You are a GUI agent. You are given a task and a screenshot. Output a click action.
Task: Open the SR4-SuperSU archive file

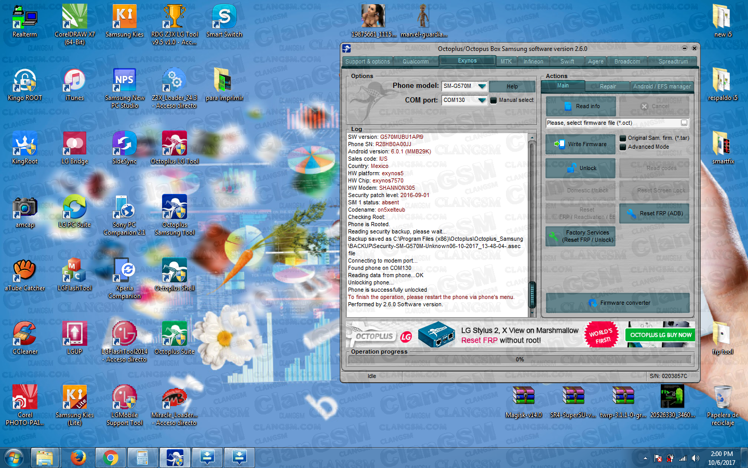click(573, 401)
